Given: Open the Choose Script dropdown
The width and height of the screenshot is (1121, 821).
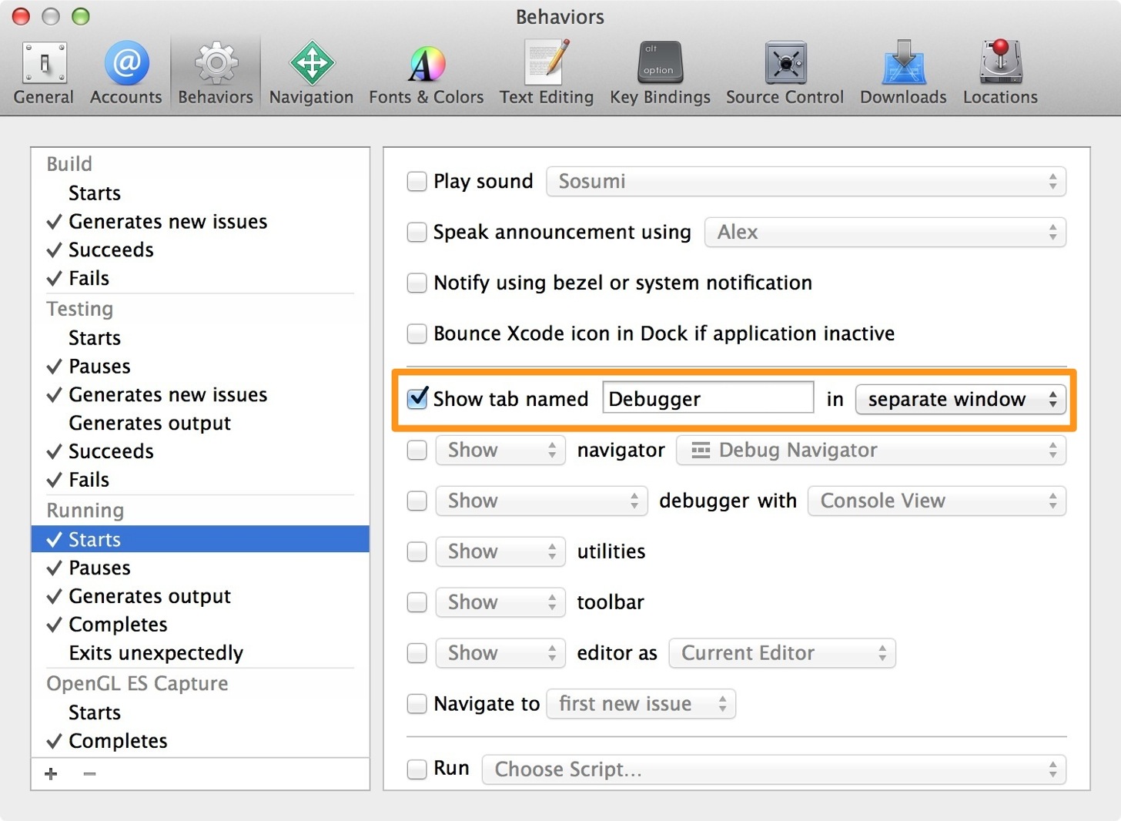Looking at the screenshot, I should pos(774,769).
